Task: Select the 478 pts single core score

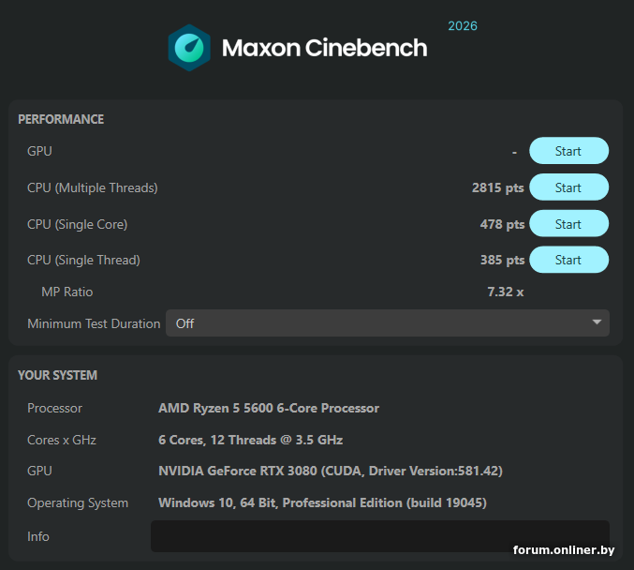Action: tap(502, 224)
